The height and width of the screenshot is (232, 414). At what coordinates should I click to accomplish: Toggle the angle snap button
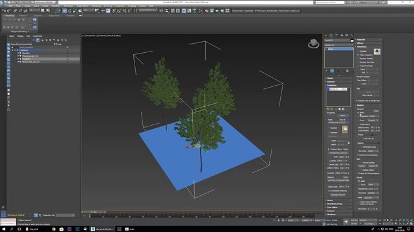(x=119, y=11)
